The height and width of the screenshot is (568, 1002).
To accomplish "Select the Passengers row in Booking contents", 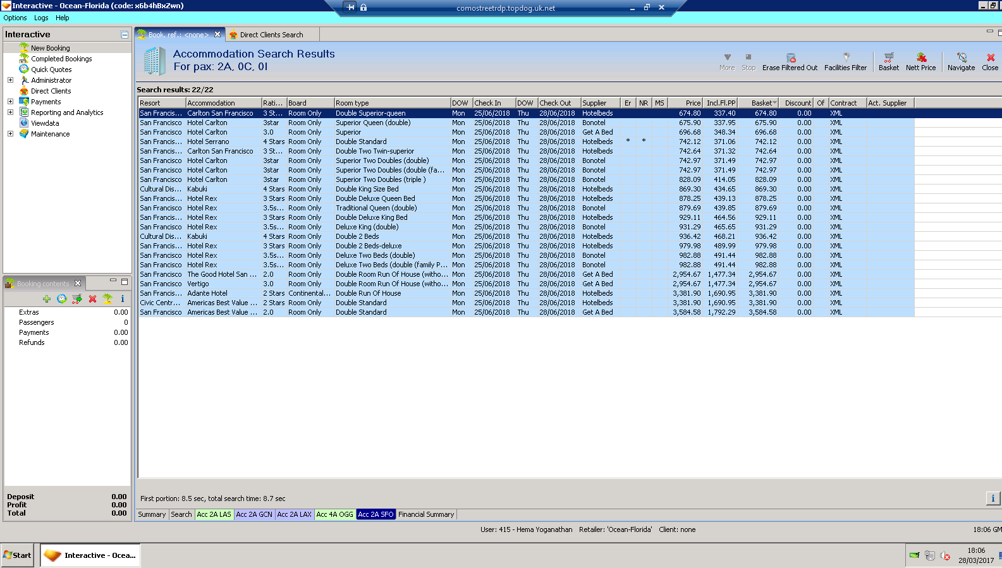I will tap(67, 322).
